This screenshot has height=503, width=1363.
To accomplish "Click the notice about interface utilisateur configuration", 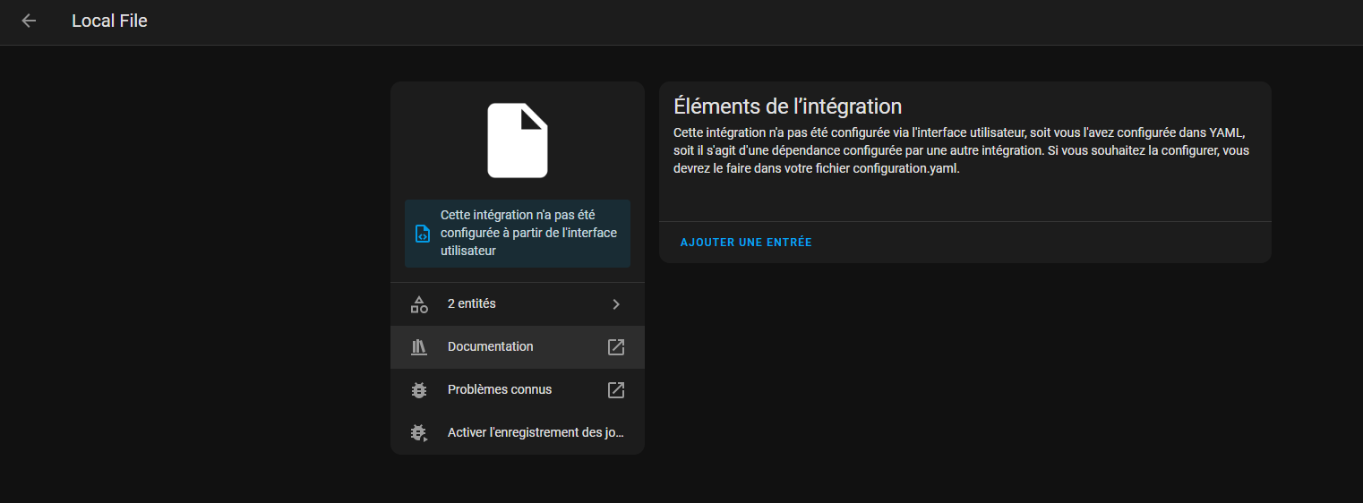I will pos(518,234).
